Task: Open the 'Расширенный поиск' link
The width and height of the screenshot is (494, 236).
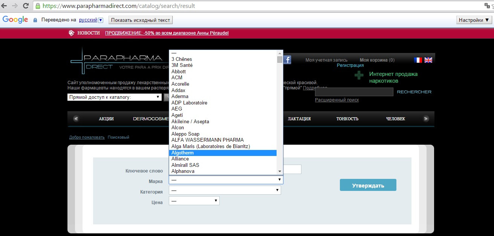Action: point(337,100)
